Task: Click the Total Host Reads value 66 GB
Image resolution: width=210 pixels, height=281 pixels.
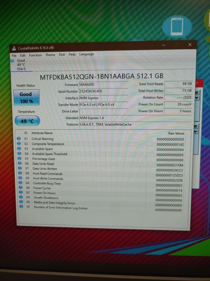Action: click(178, 83)
